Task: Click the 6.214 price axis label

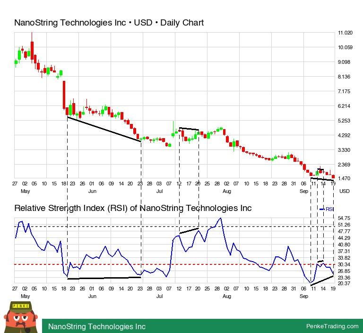Action: click(344, 106)
